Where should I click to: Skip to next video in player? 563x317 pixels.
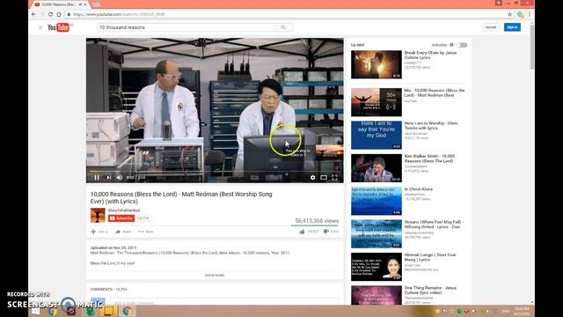[108, 177]
